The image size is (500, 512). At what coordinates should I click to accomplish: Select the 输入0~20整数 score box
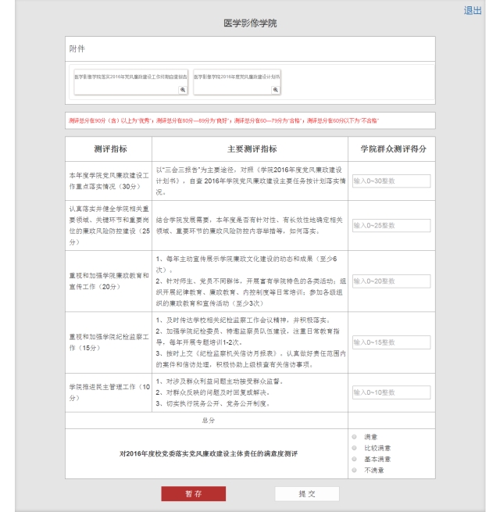tap(391, 281)
